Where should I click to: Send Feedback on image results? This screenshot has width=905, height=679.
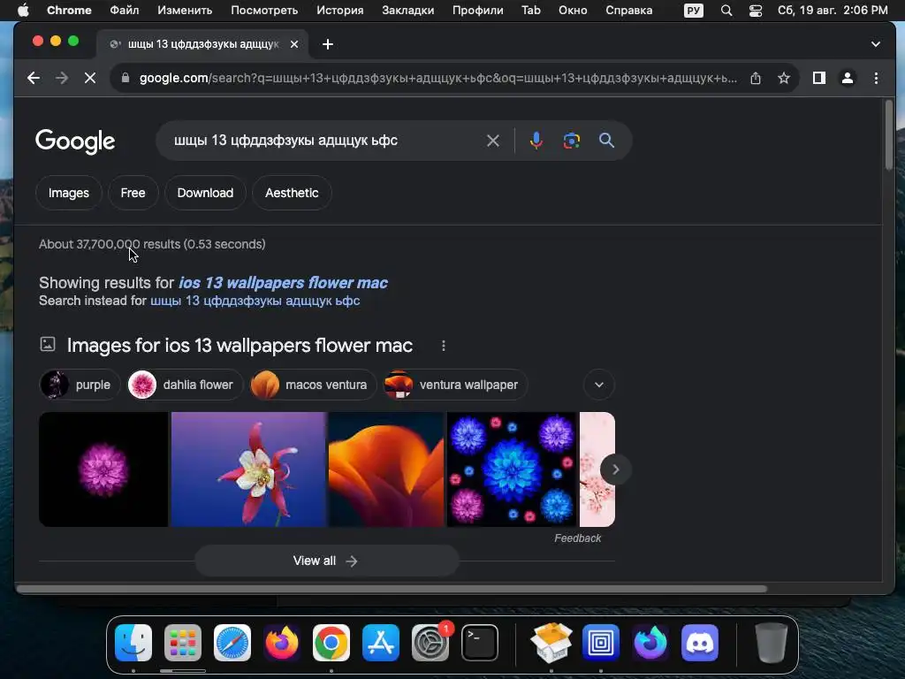578,538
